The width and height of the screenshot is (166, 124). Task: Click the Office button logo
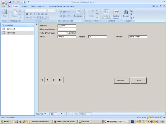[3, 3]
